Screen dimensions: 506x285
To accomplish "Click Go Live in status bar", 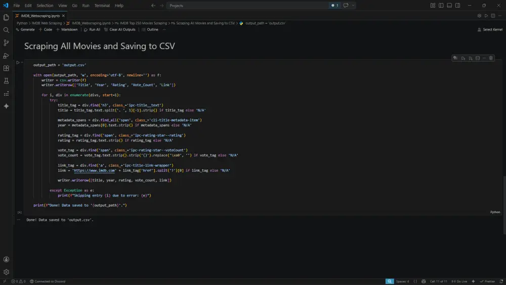I will (459, 281).
